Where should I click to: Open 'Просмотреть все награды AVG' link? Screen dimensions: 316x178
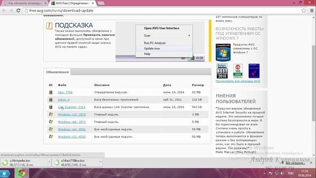click(x=238, y=81)
